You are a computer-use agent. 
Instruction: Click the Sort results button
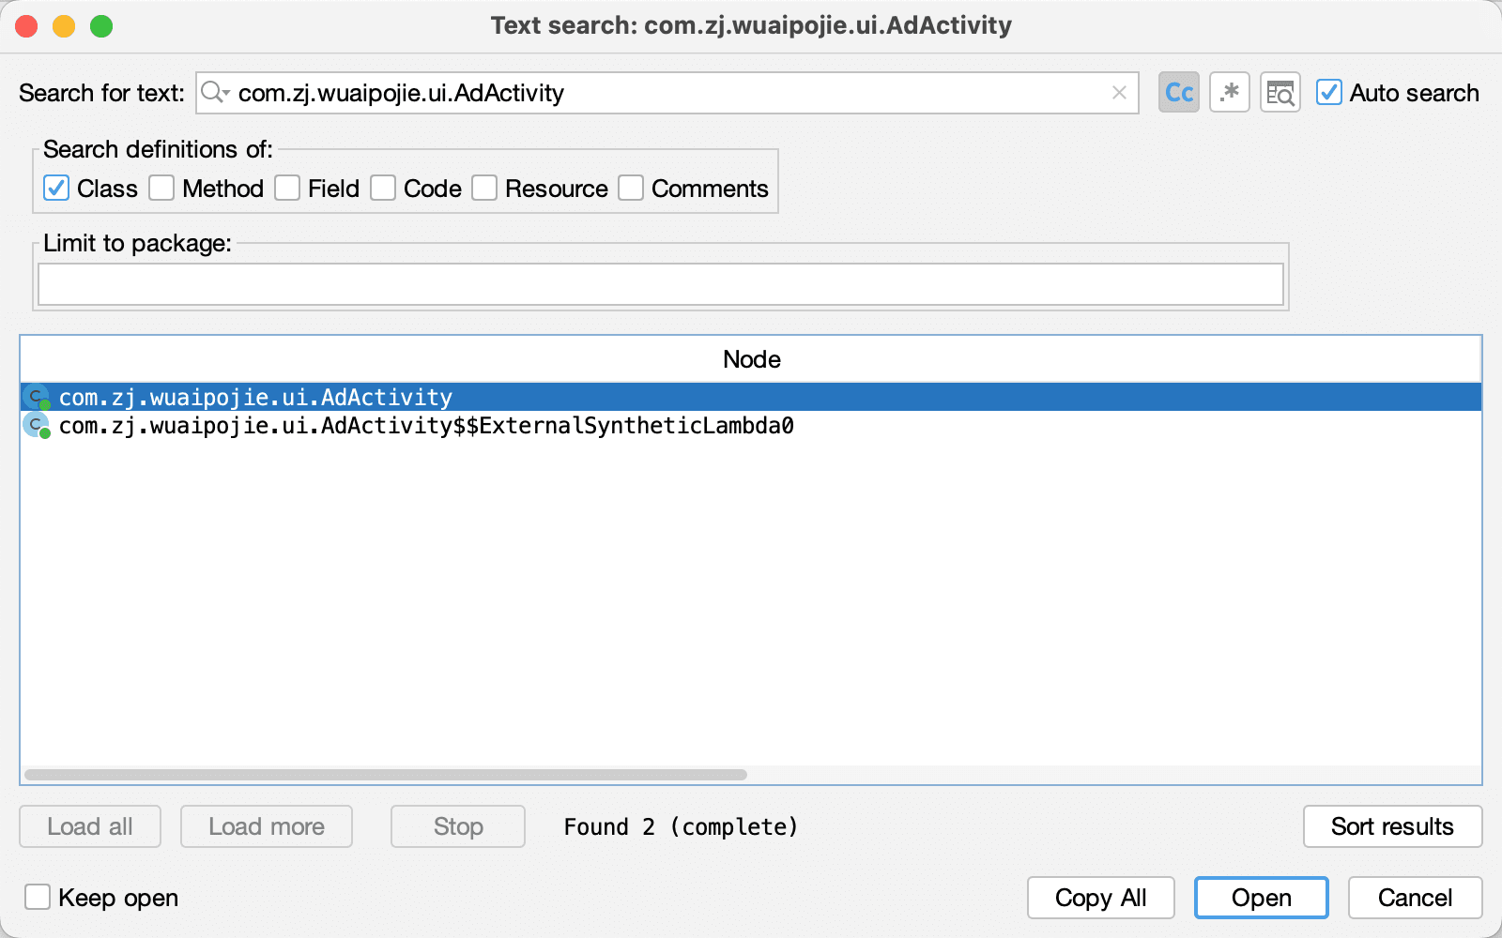[1393, 826]
